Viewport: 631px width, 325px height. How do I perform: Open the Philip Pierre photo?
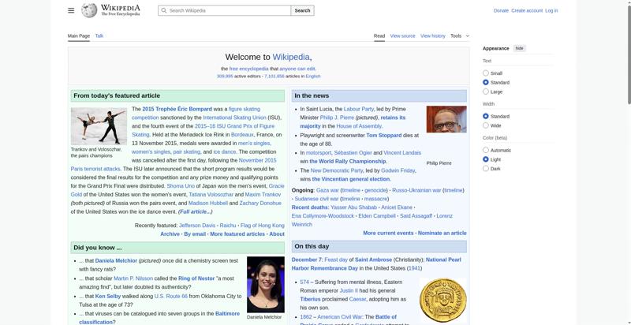tap(446, 120)
